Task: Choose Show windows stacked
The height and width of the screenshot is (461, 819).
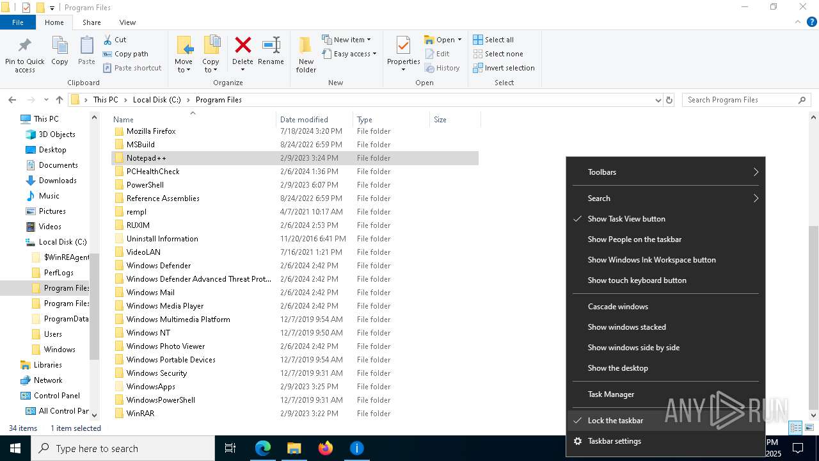Action: point(665,327)
